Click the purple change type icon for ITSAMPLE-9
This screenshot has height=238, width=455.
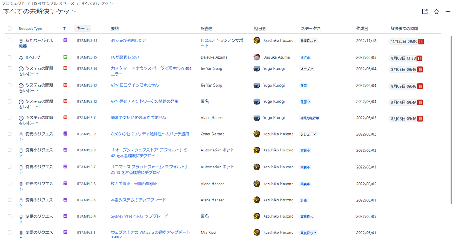coord(65,134)
